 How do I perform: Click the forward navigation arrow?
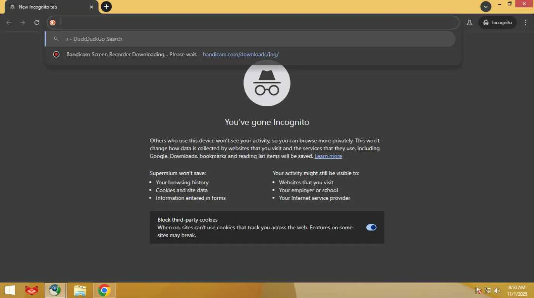(x=23, y=23)
